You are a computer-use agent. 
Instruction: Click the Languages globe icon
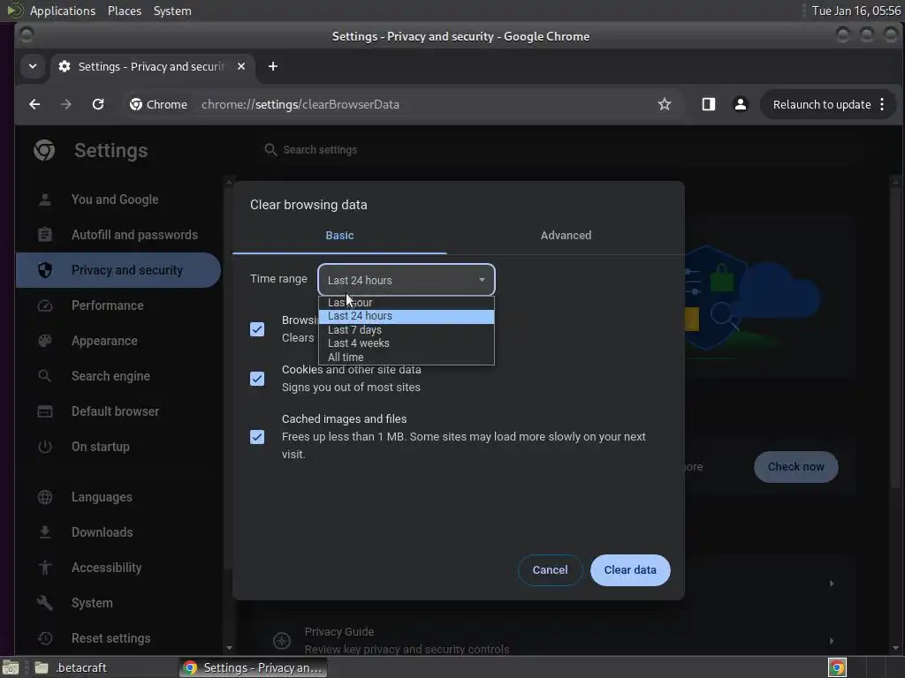(45, 497)
